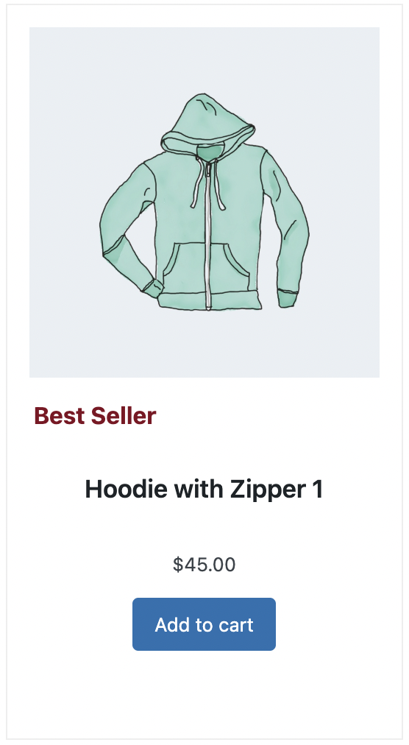Click the $45.00 price text
The width and height of the screenshot is (409, 745).
[204, 565]
